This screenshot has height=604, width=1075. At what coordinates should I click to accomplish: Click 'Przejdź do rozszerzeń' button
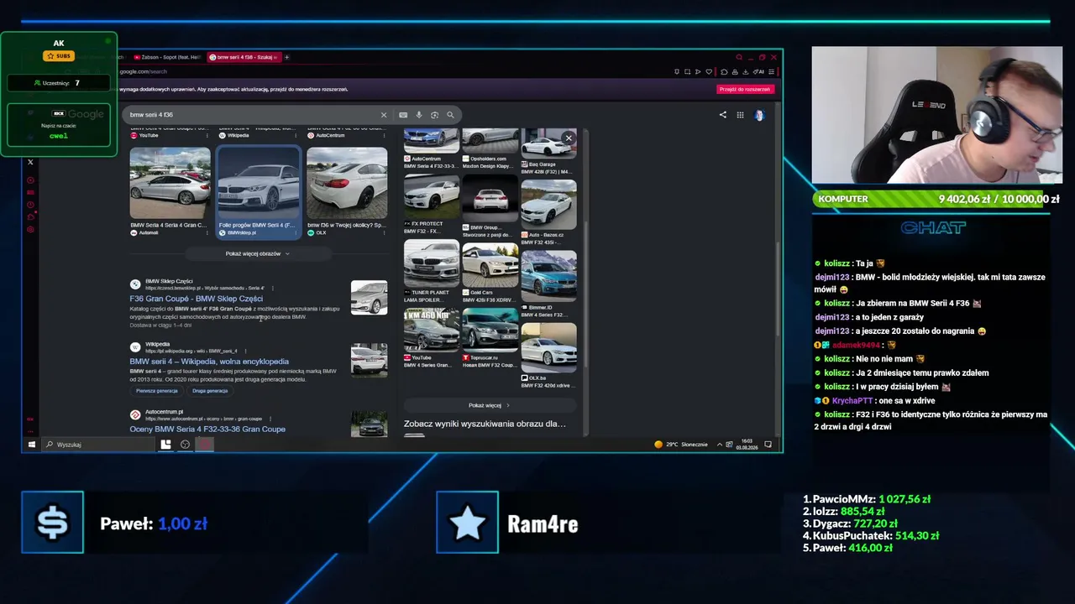(745, 89)
